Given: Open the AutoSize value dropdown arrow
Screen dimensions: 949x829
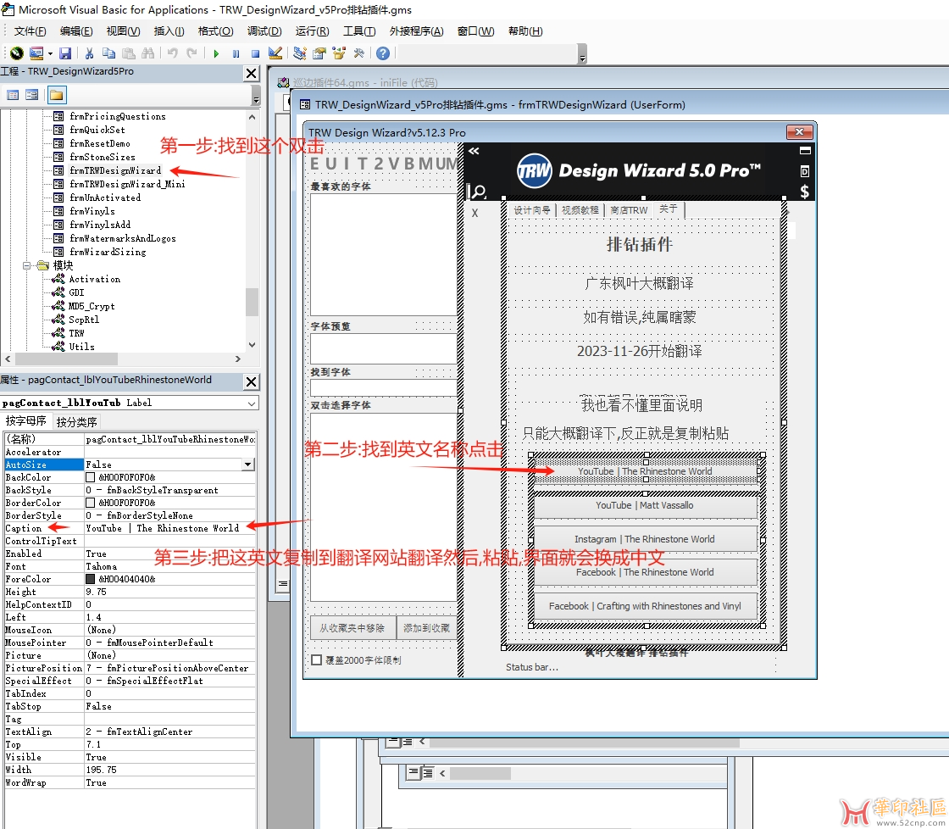Looking at the screenshot, I should pos(247,465).
